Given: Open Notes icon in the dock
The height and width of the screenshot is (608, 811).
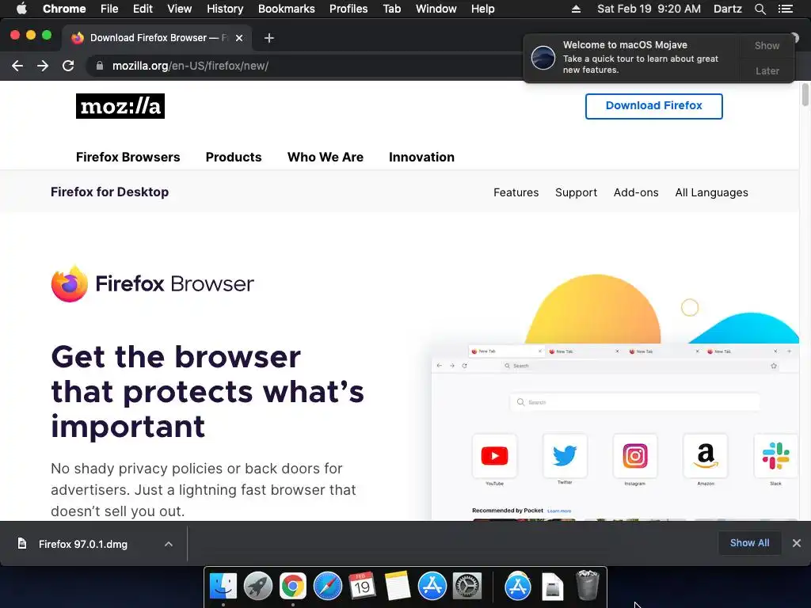Looking at the screenshot, I should [398, 586].
